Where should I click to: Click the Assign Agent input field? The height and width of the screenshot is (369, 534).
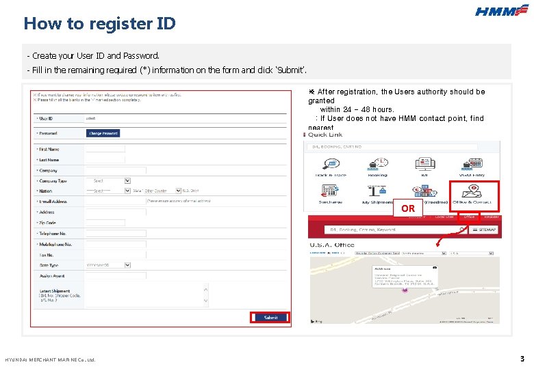tap(116, 275)
